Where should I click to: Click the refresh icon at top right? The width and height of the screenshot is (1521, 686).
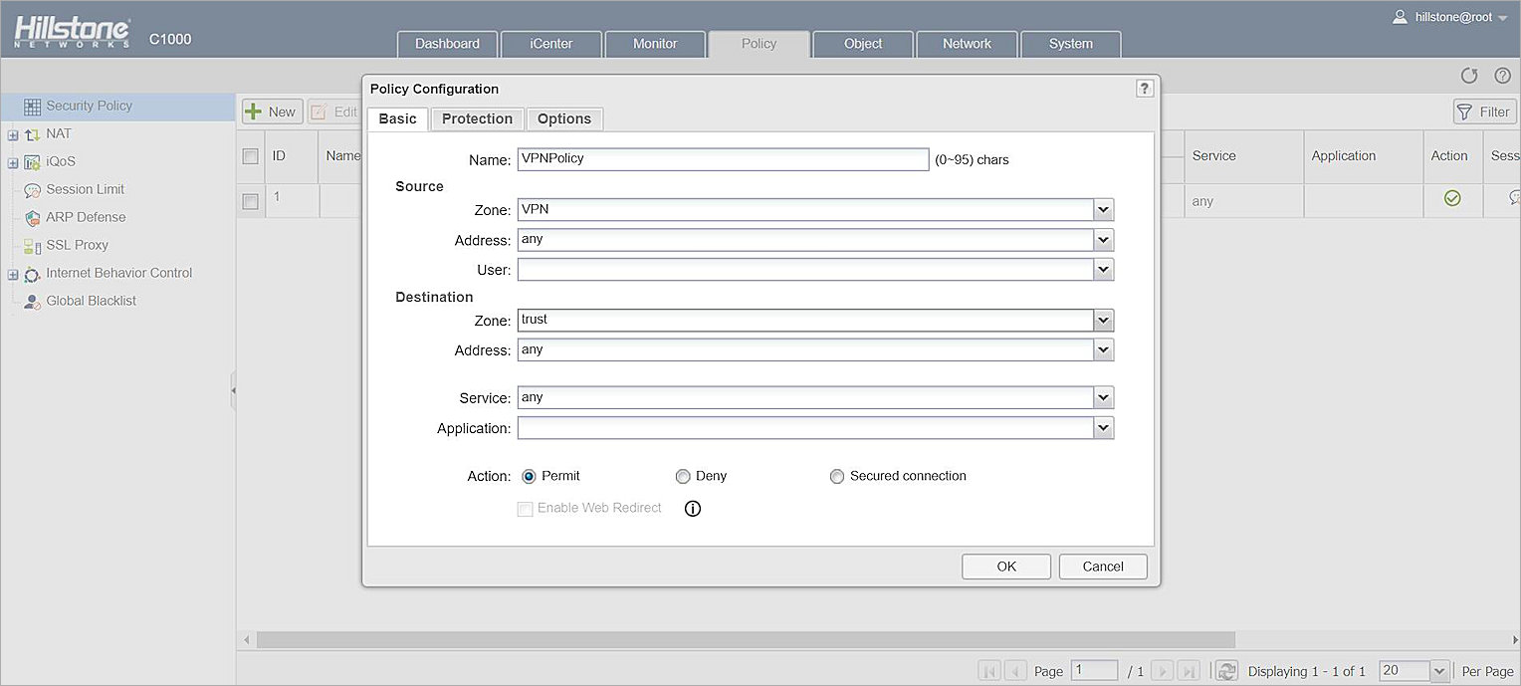pos(1469,76)
